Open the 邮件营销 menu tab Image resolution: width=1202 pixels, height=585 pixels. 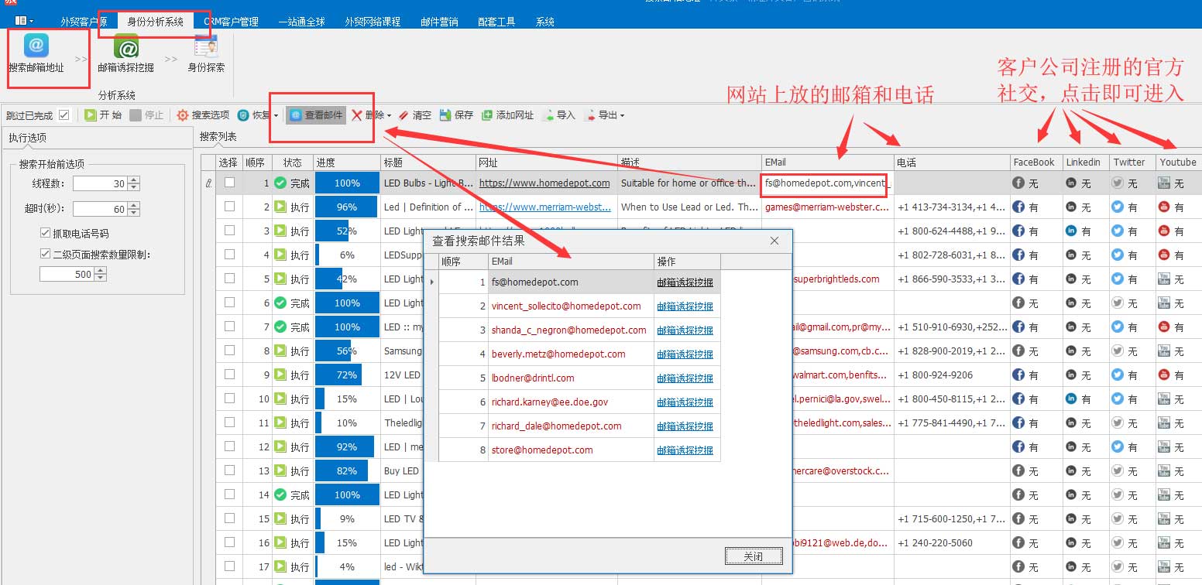[439, 22]
